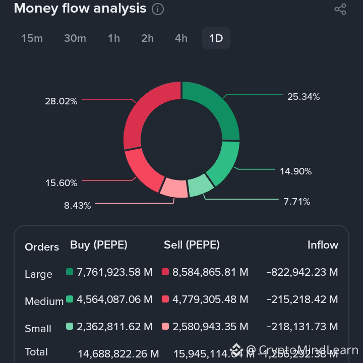The image size is (363, 363).
Task: Choose the 4h timeframe tab
Action: (181, 38)
